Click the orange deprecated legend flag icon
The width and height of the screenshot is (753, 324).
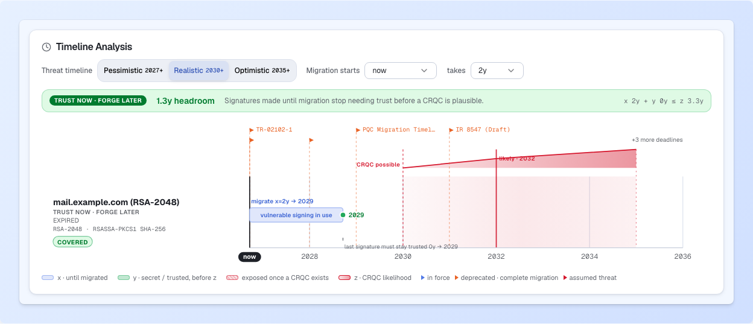[x=456, y=278]
